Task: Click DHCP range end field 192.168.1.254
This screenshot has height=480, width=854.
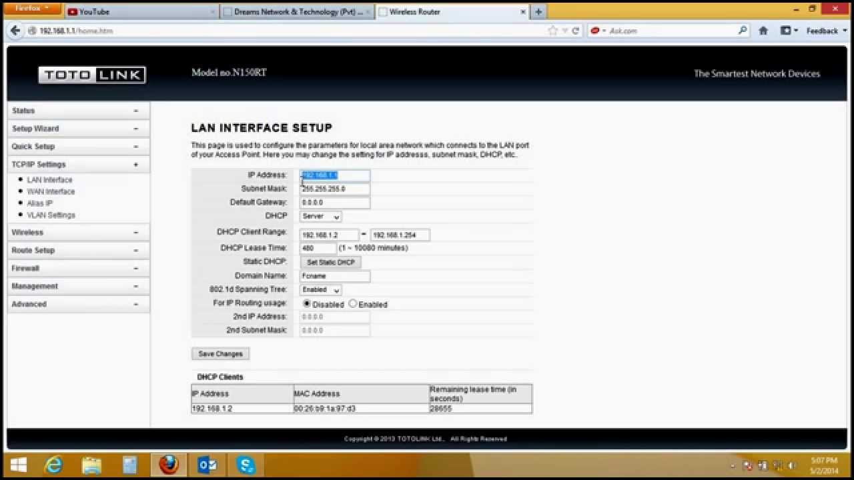Action: (x=400, y=235)
